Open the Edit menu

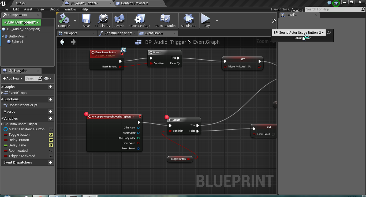pos(16,9)
